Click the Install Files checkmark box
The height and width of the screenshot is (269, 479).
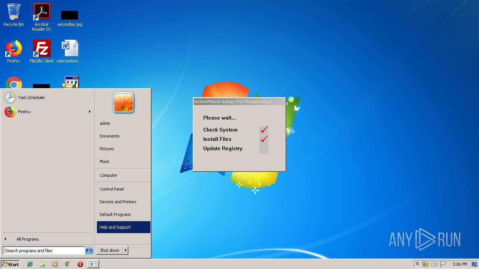(x=264, y=139)
